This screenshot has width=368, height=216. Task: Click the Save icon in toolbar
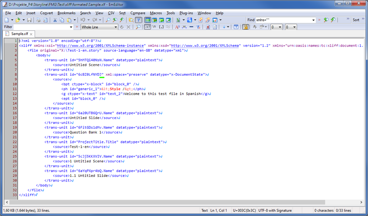(29, 20)
